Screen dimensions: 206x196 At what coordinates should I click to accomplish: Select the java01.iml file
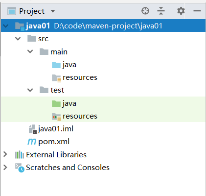[x=55, y=129]
